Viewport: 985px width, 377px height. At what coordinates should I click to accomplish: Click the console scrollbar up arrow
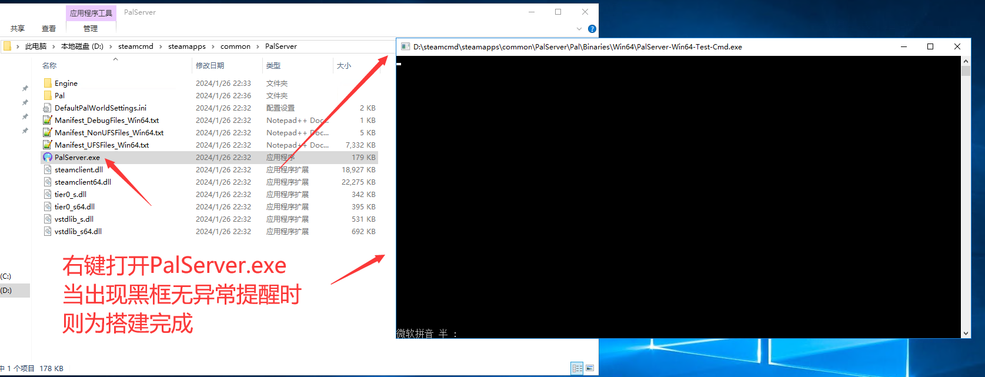[966, 61]
